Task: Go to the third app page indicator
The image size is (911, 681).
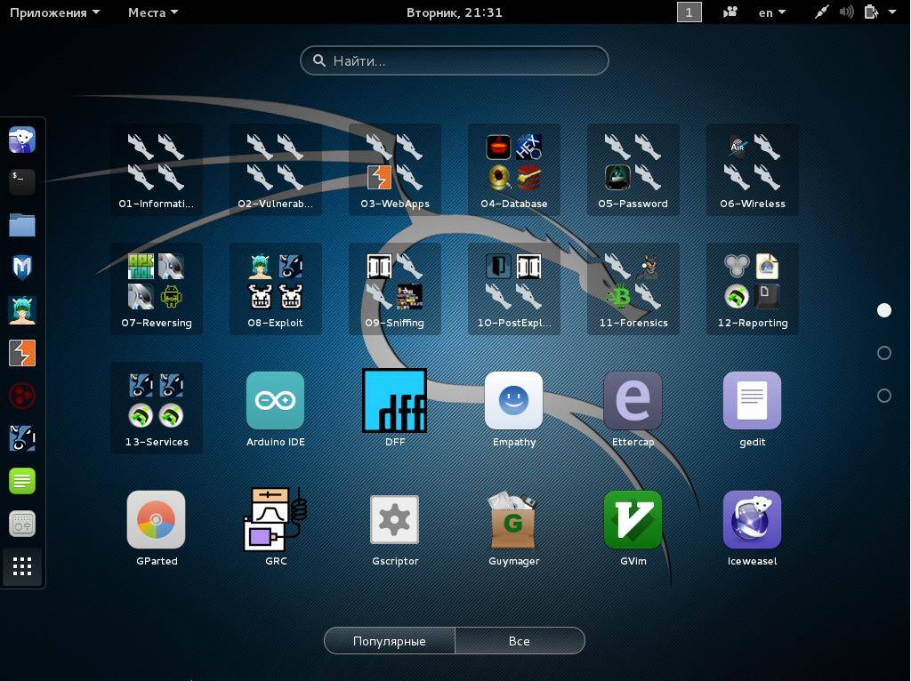Action: pyautogui.click(x=883, y=396)
